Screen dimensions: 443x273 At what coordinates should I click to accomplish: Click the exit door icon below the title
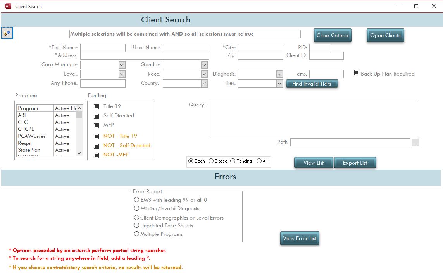[7, 33]
